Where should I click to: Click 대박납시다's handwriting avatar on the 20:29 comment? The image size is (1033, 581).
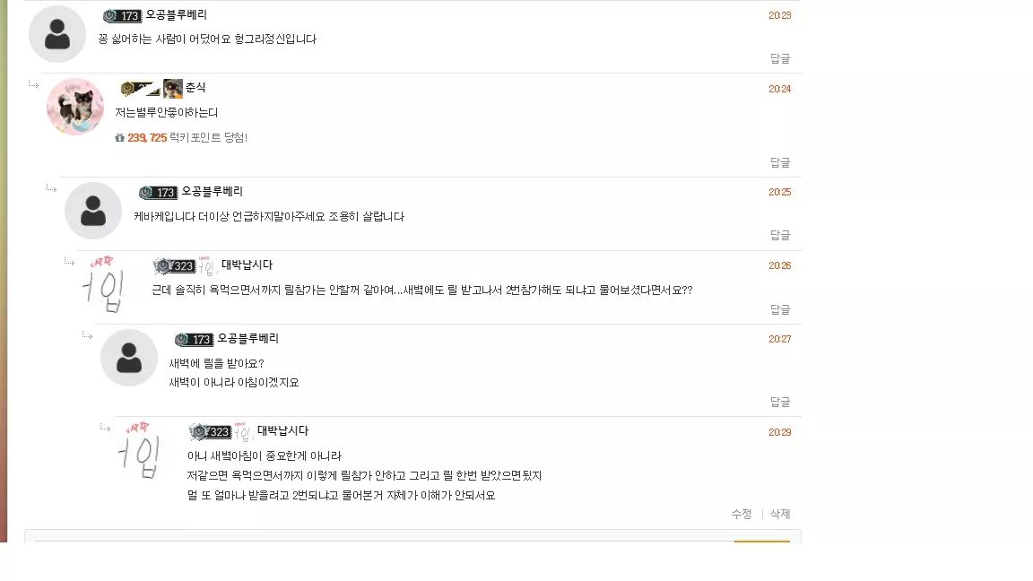139,451
